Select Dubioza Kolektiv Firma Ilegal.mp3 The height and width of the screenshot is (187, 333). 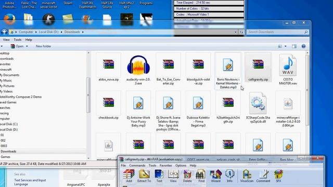198,110
